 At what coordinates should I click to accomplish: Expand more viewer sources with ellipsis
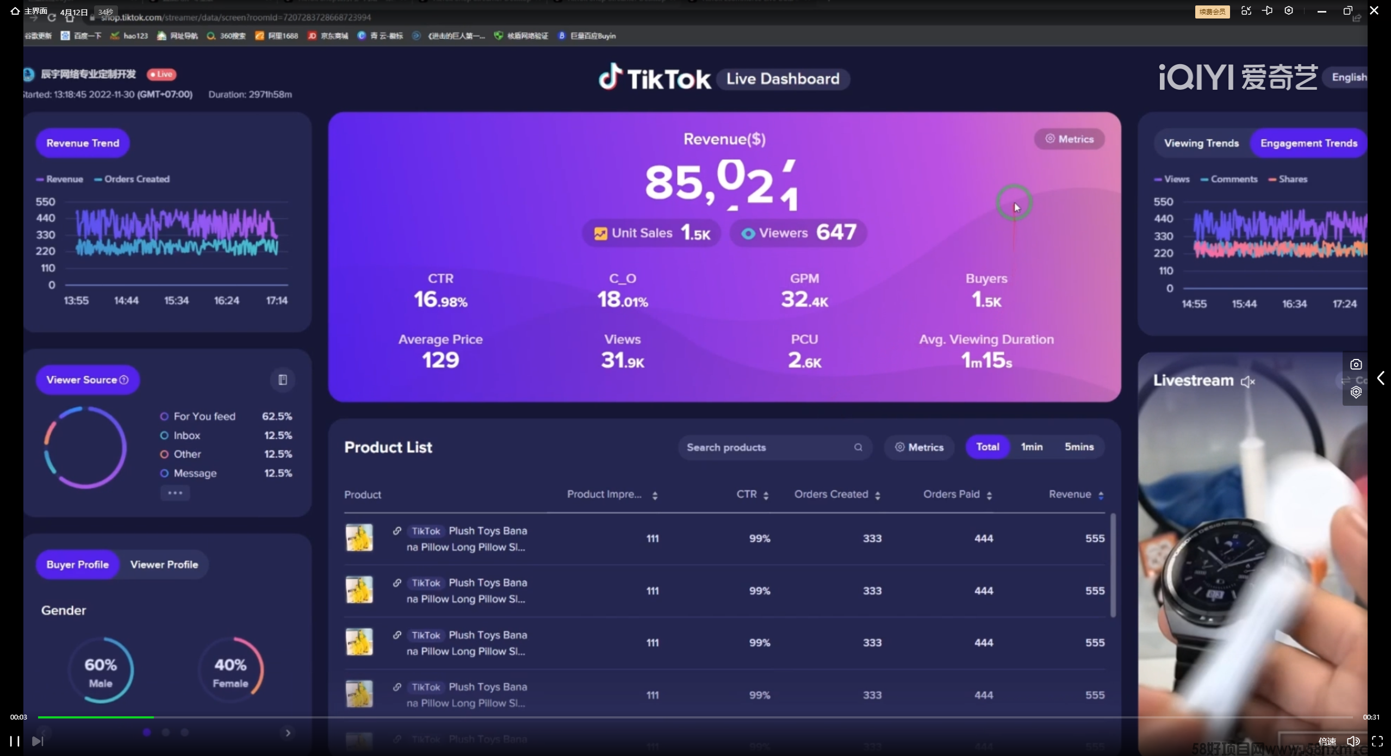pyautogui.click(x=175, y=493)
